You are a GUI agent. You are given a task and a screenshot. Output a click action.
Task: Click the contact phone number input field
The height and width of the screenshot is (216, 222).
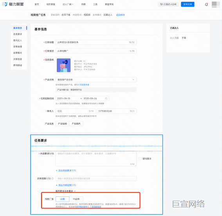coord(117,111)
